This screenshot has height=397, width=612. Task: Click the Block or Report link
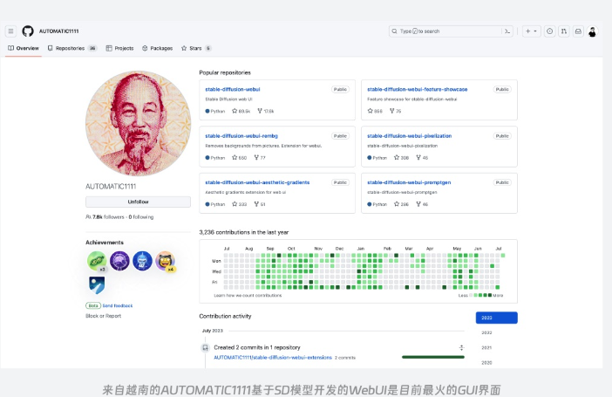[x=104, y=316]
